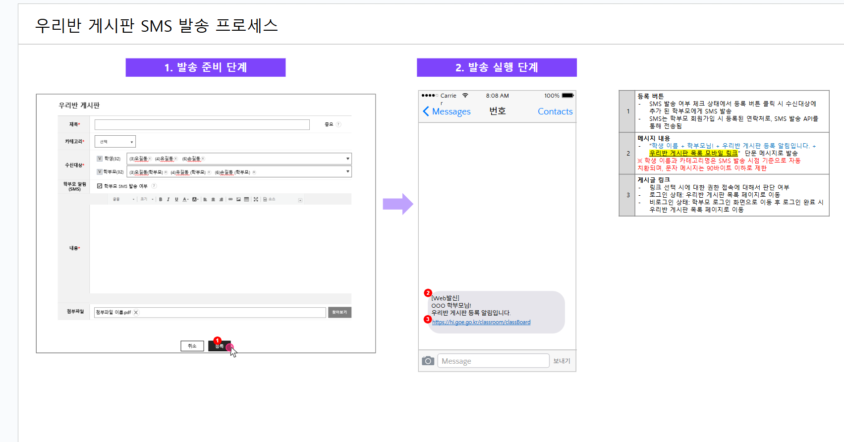Toggle italic text in the editor toolbar
This screenshot has height=442, width=844.
point(168,199)
